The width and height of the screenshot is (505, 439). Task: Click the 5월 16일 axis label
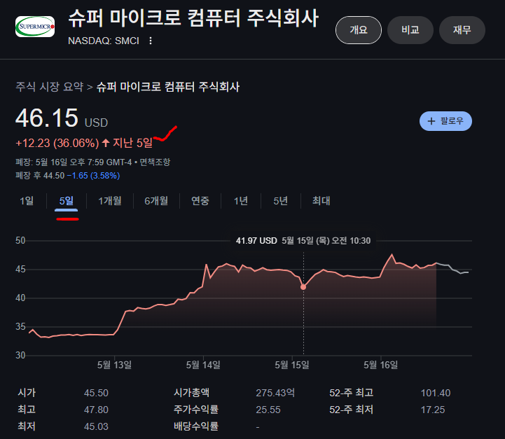pos(381,365)
